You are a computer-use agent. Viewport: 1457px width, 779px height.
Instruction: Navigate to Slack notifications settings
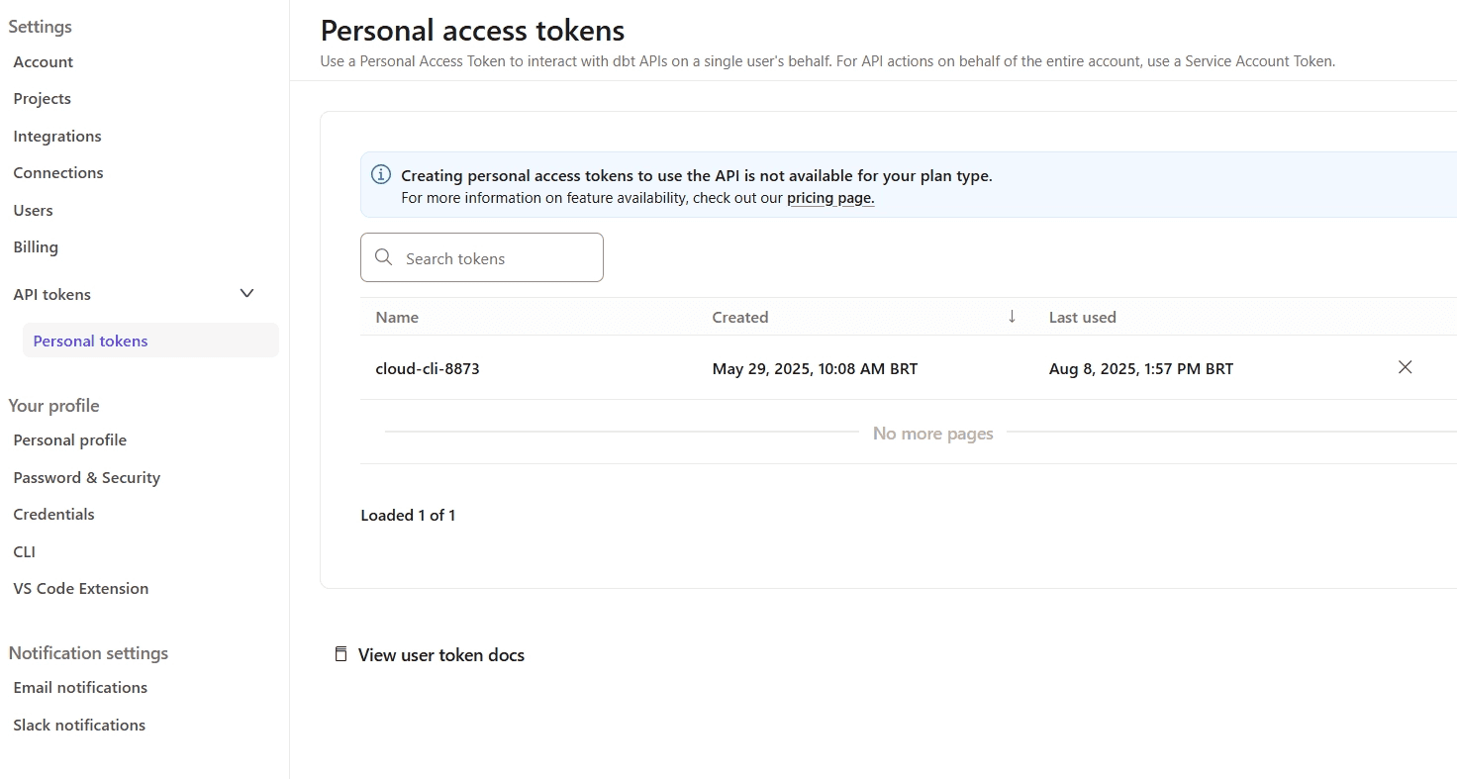[x=79, y=725]
